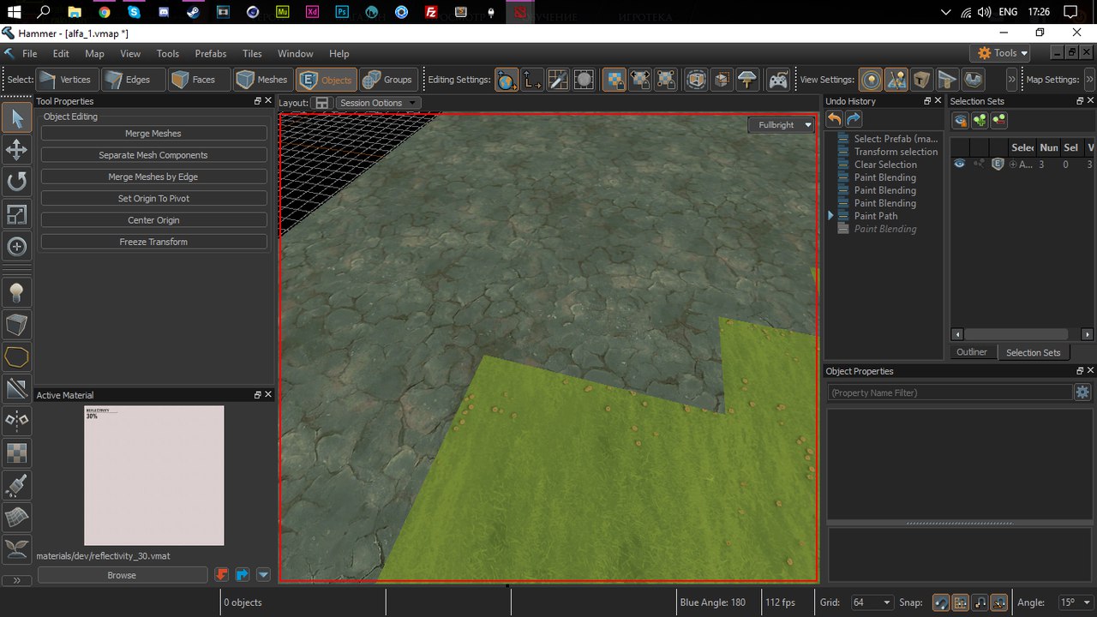Click the gamepad icon in the toolbar
1097x617 pixels.
point(777,80)
